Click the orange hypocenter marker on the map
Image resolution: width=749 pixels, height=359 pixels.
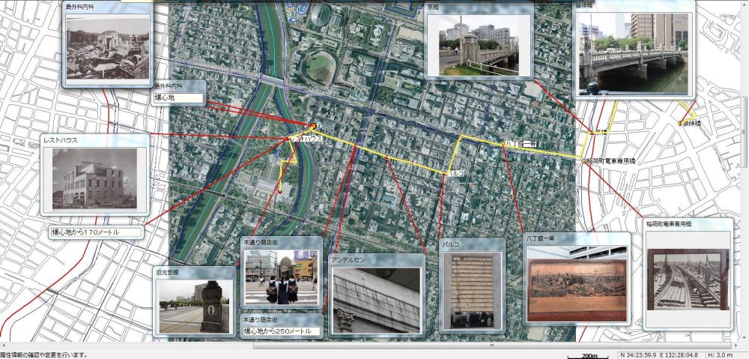tap(313, 125)
